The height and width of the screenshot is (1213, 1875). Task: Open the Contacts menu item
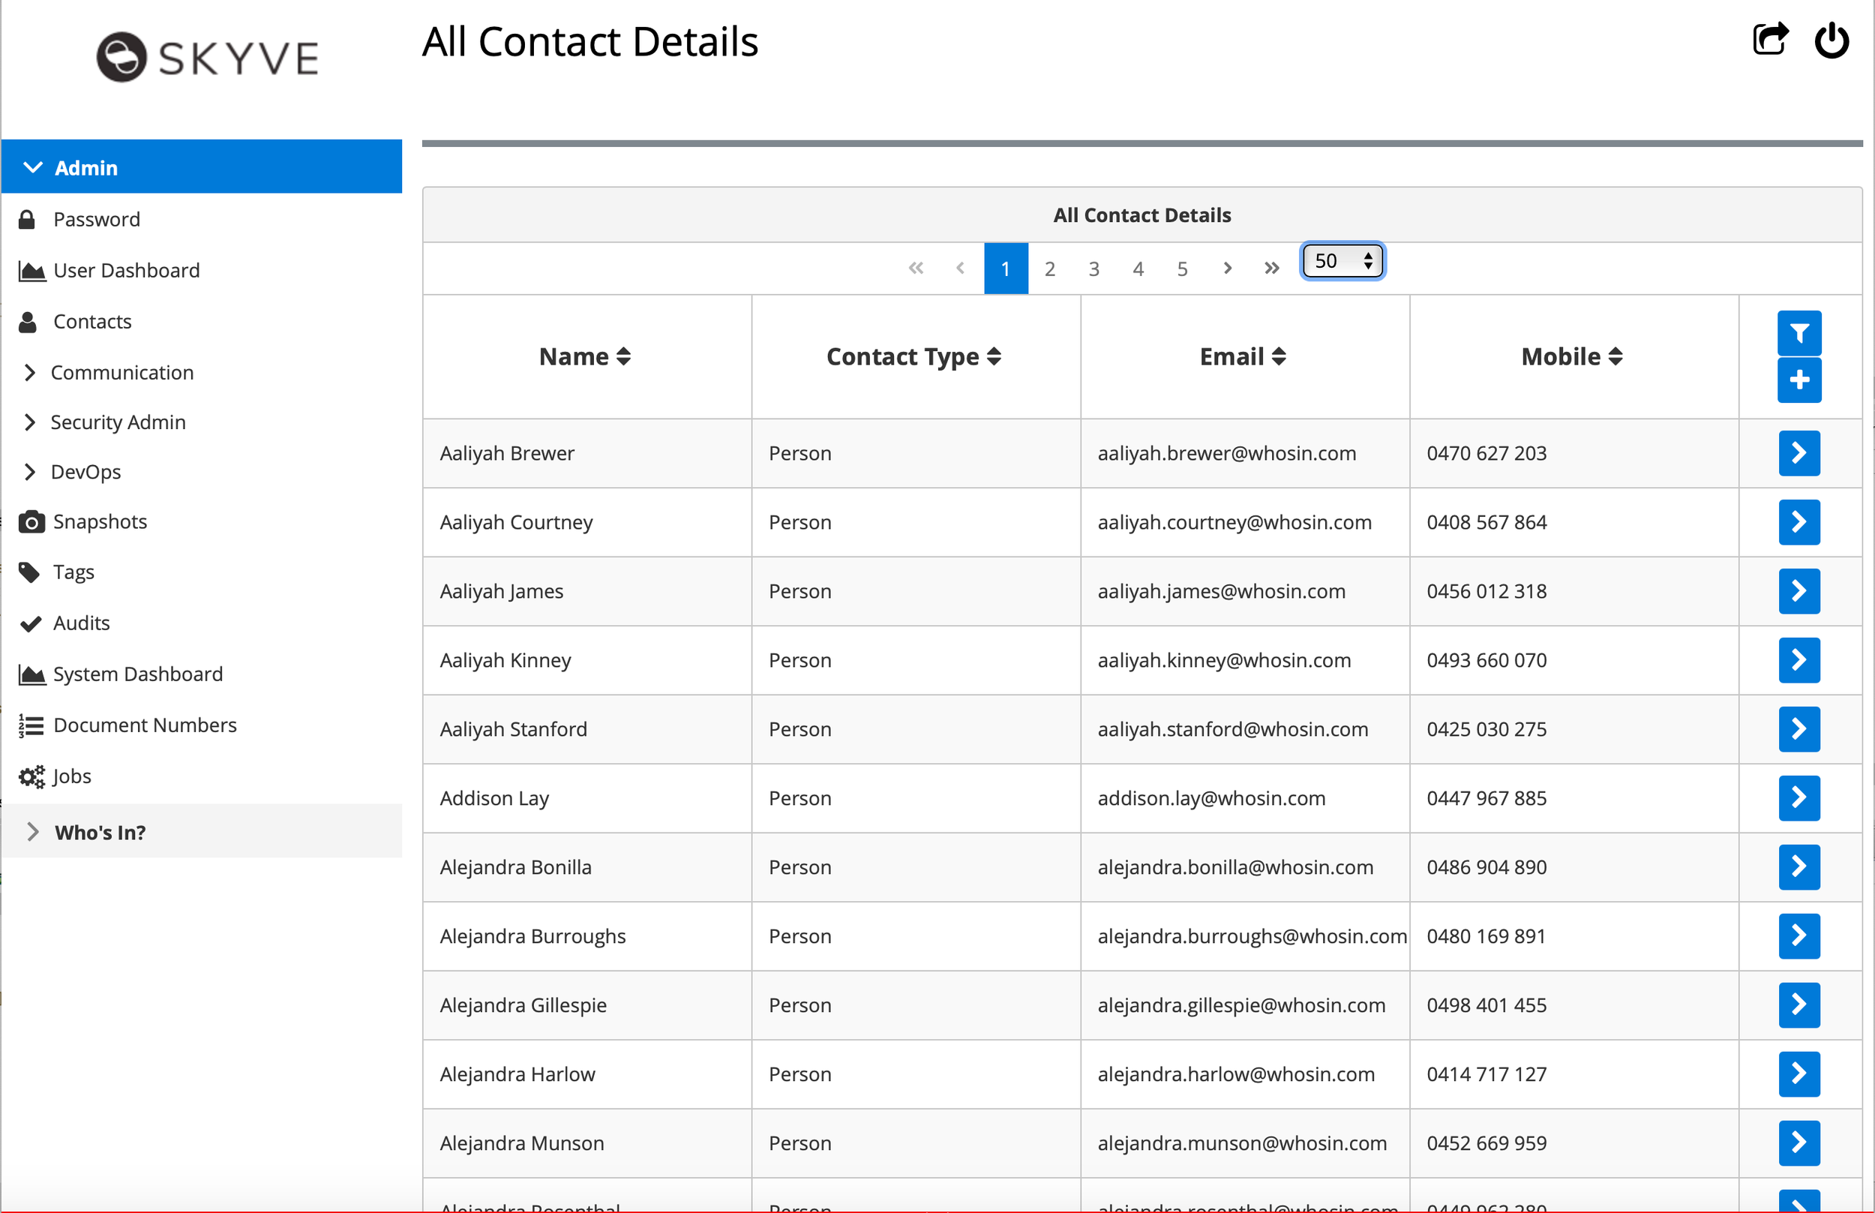click(91, 321)
